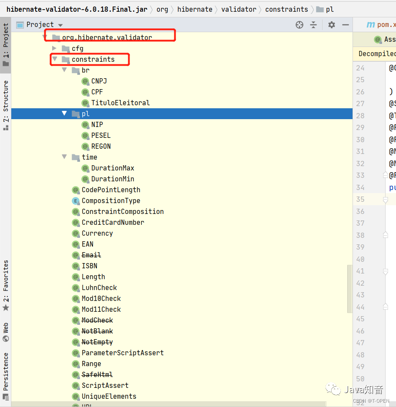Hide the Project panel with the minus icon
This screenshot has height=407, width=396.
coord(346,25)
